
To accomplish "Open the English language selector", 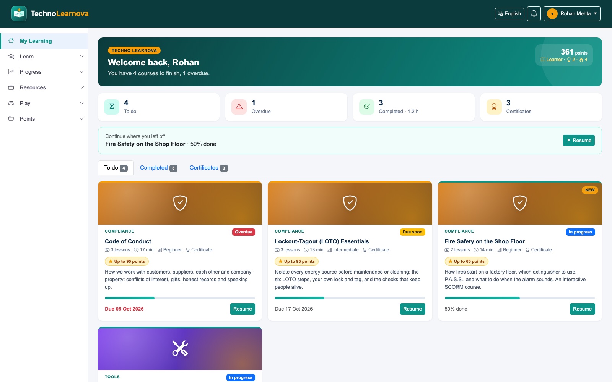I will (509, 14).
